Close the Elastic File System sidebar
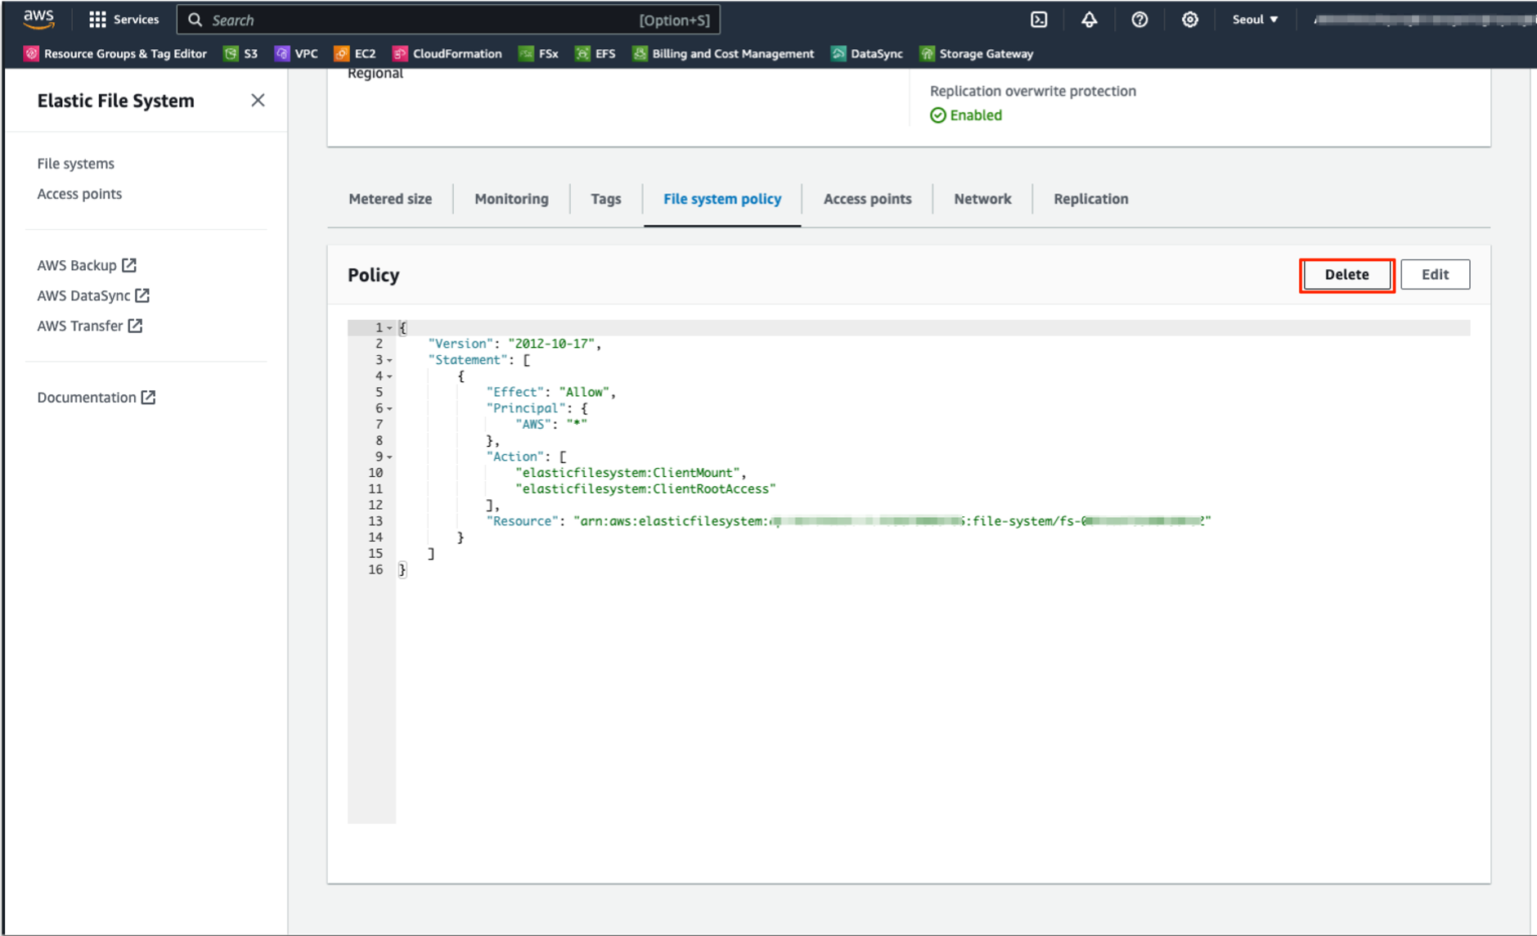1537x936 pixels. [x=258, y=101]
